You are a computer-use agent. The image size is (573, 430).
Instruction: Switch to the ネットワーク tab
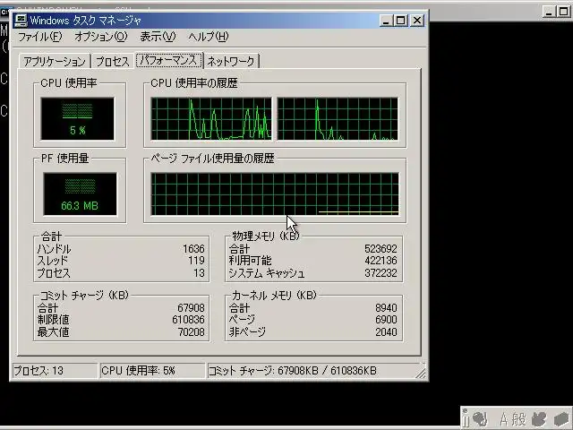231,62
